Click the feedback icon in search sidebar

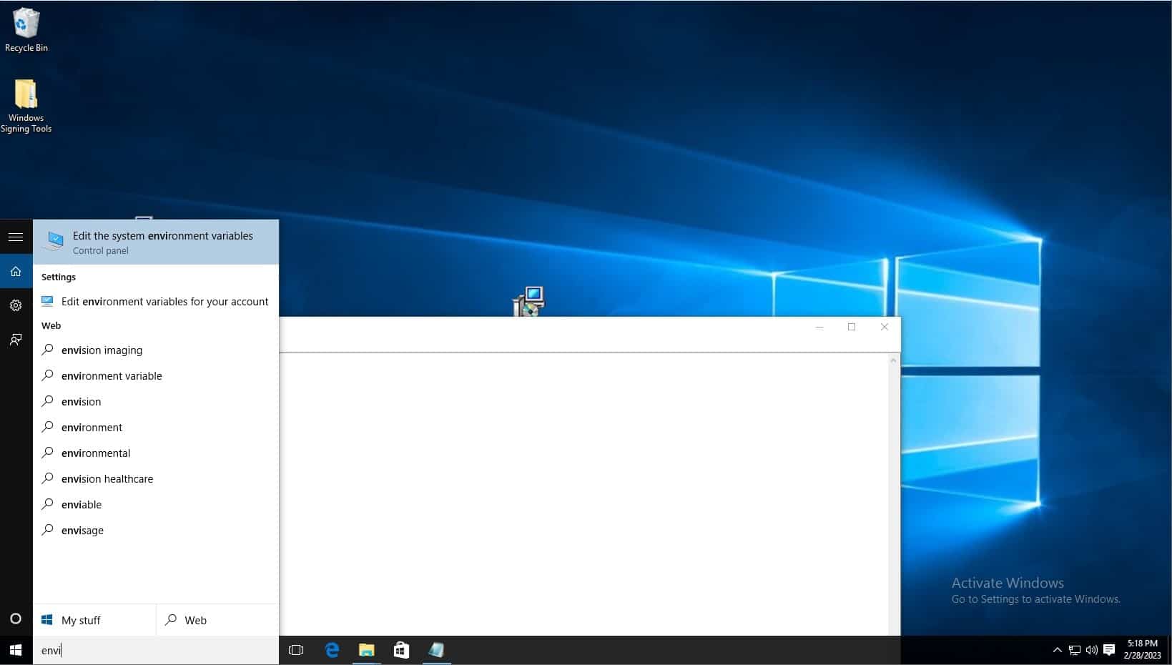click(x=16, y=340)
